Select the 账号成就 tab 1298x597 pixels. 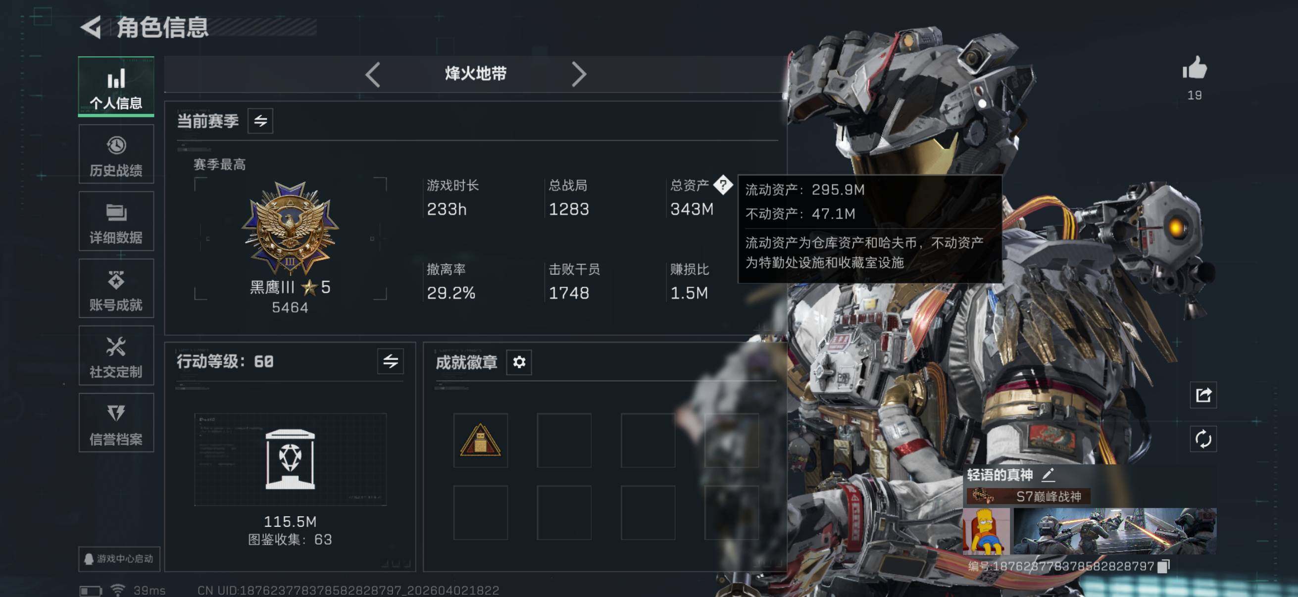(116, 288)
